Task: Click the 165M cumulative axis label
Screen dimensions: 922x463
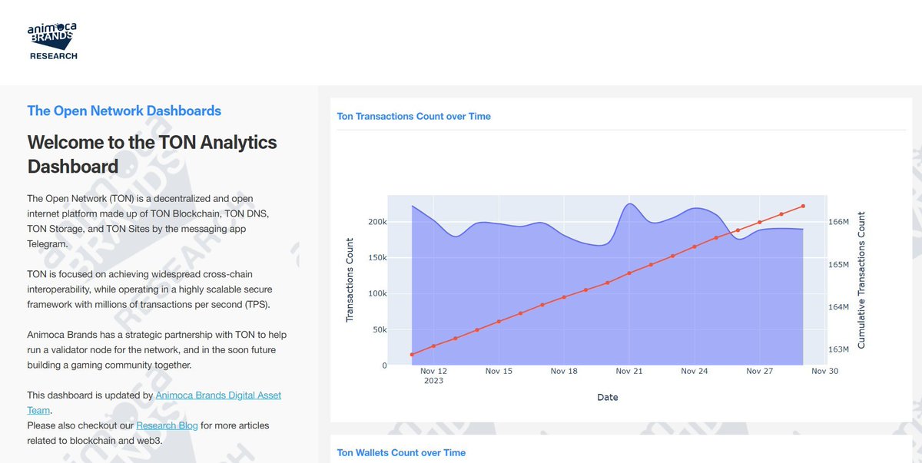Action: point(837,265)
